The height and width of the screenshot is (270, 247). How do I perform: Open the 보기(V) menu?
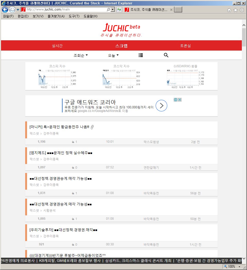point(38,16)
